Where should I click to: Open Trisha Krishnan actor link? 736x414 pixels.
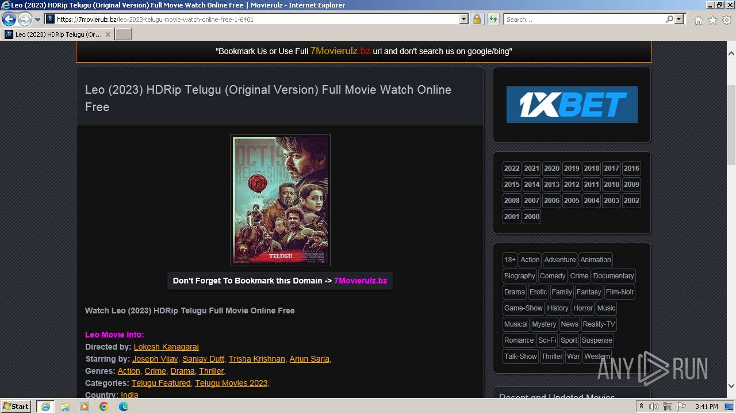click(257, 359)
